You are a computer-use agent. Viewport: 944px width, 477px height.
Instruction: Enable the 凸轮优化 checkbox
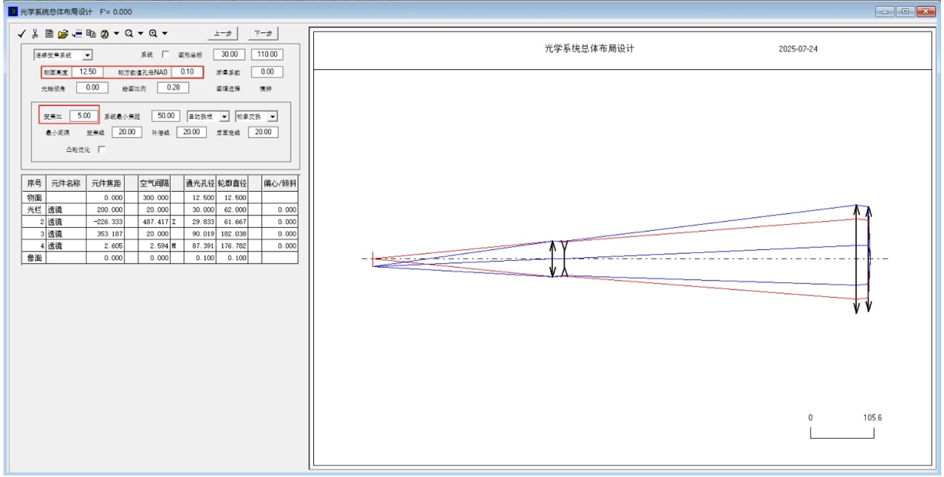point(102,149)
